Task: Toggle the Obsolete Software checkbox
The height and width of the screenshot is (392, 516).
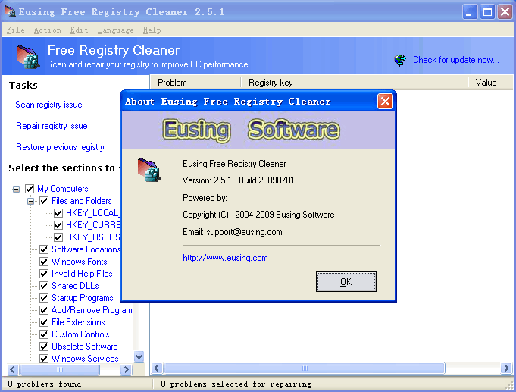Action: (x=44, y=347)
